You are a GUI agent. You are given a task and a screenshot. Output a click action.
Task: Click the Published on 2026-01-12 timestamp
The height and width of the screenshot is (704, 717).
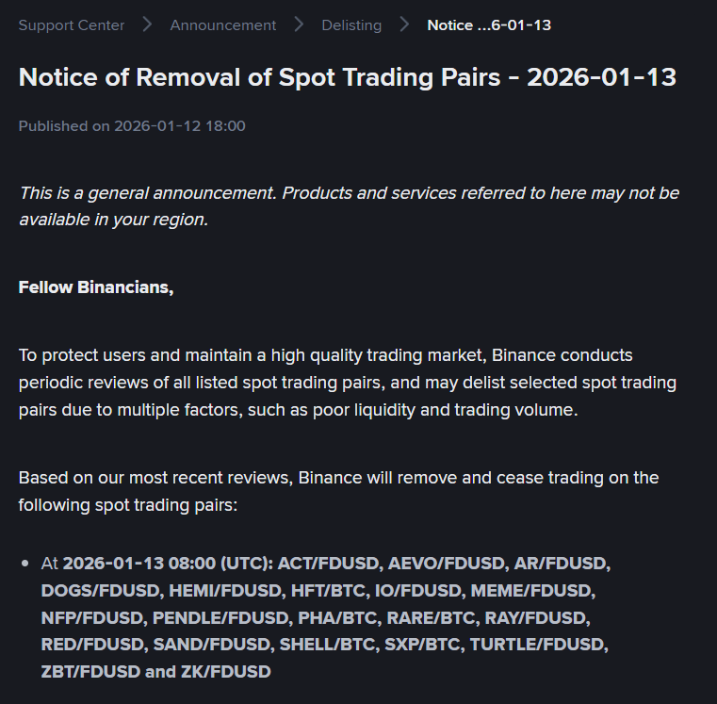[x=132, y=126]
